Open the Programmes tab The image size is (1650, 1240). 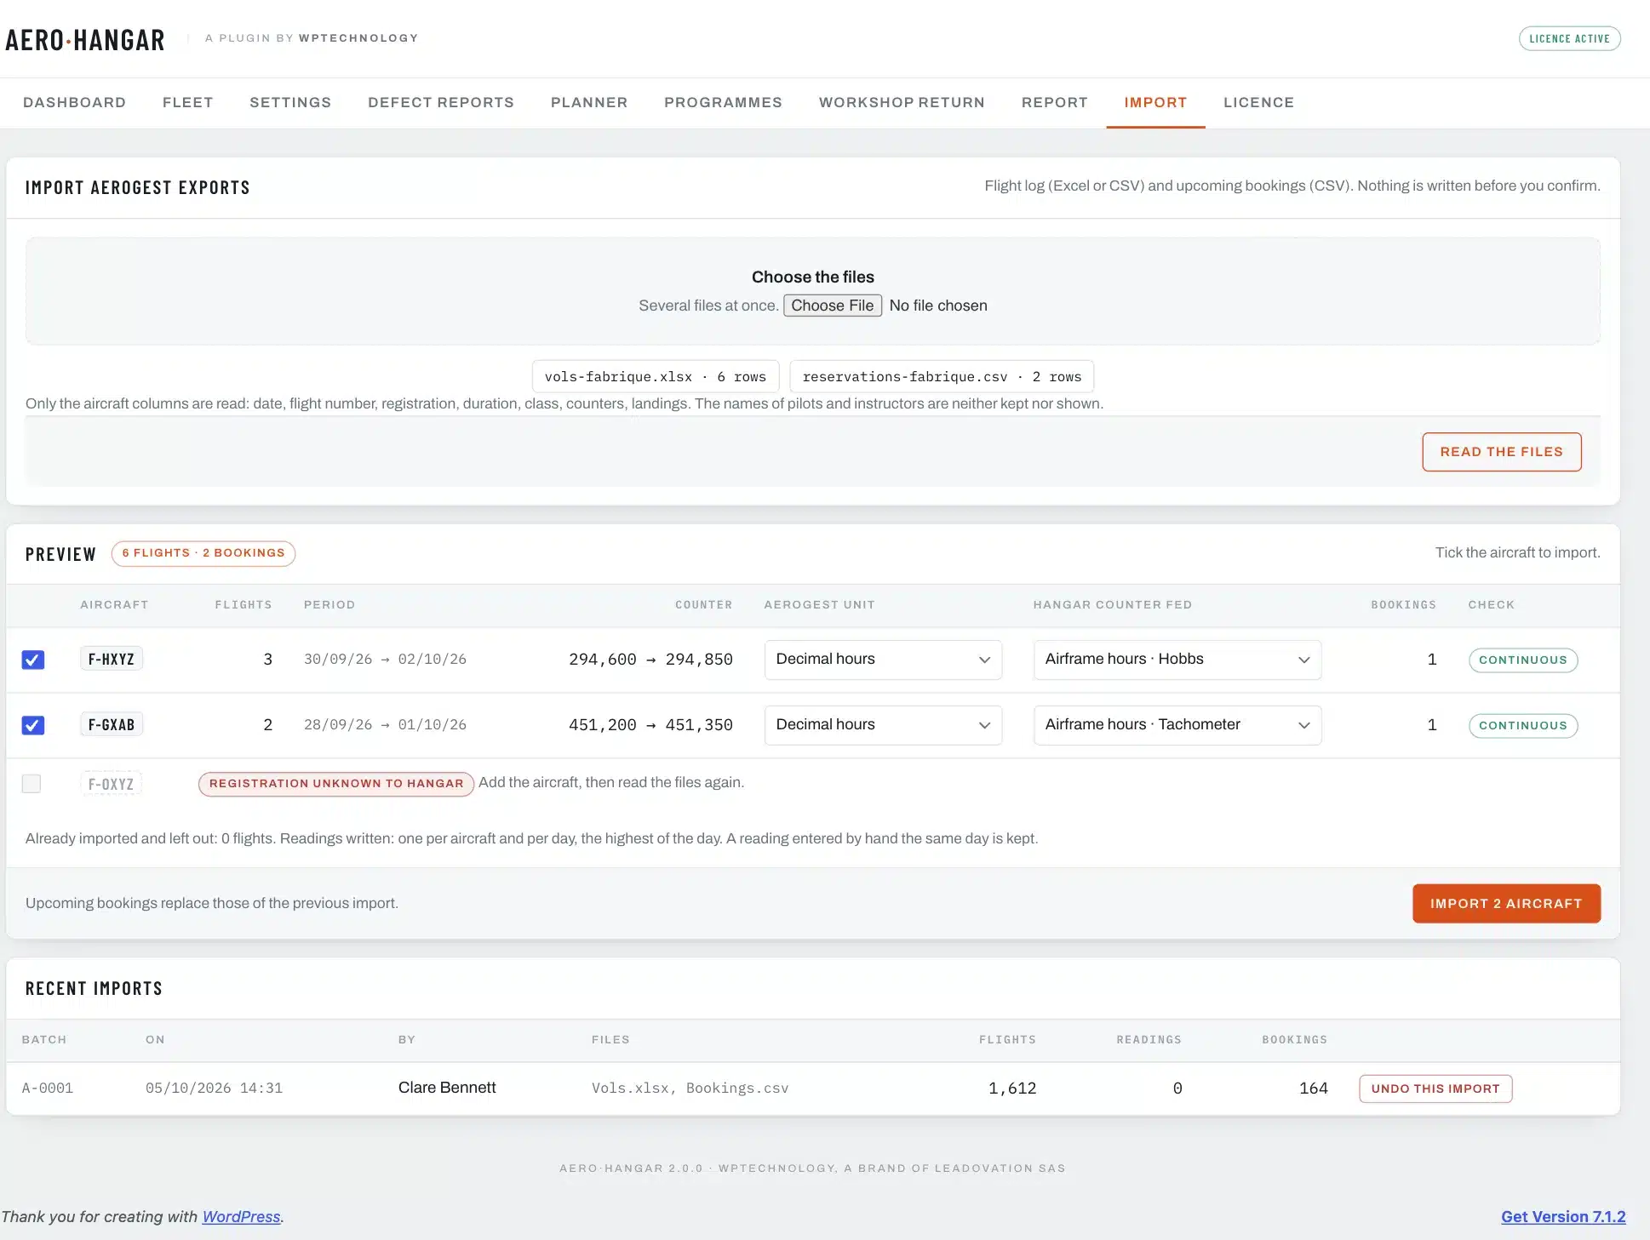[723, 103]
